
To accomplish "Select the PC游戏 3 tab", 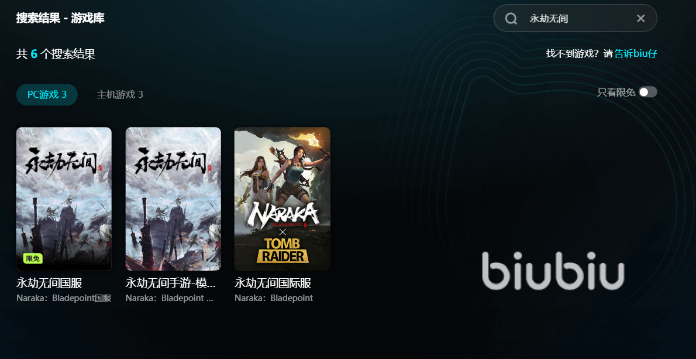I will click(x=47, y=95).
